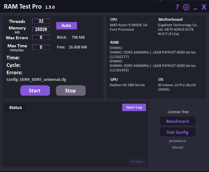Open Test Config
This screenshot has width=209, height=172.
(x=178, y=132)
